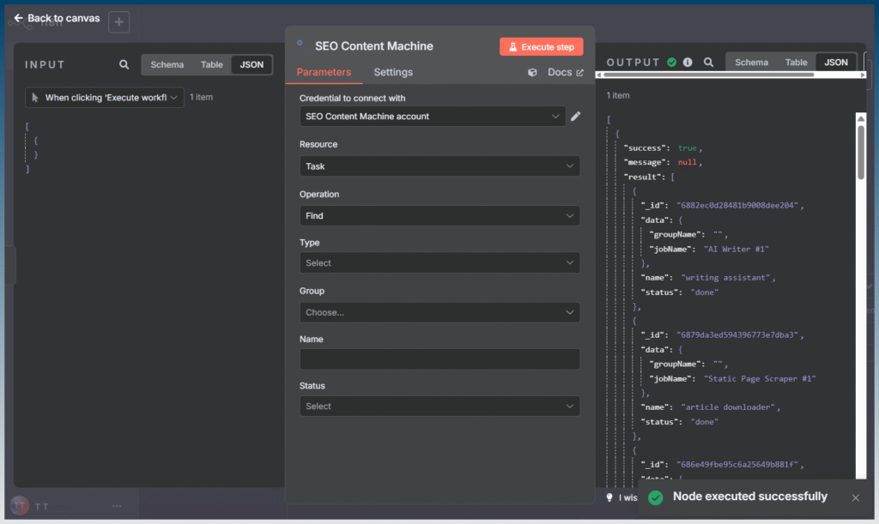
Task: Open the Status select dropdown
Action: point(439,406)
